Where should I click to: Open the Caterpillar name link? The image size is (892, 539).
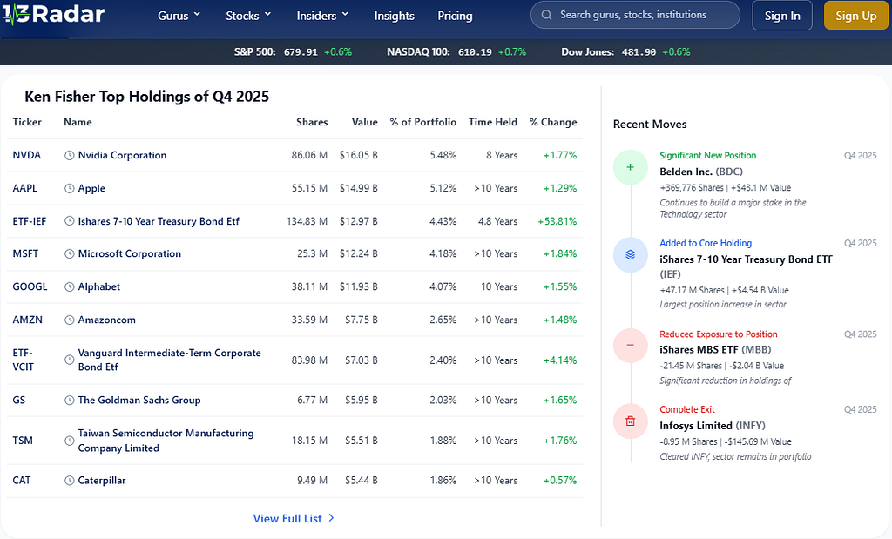coord(102,481)
